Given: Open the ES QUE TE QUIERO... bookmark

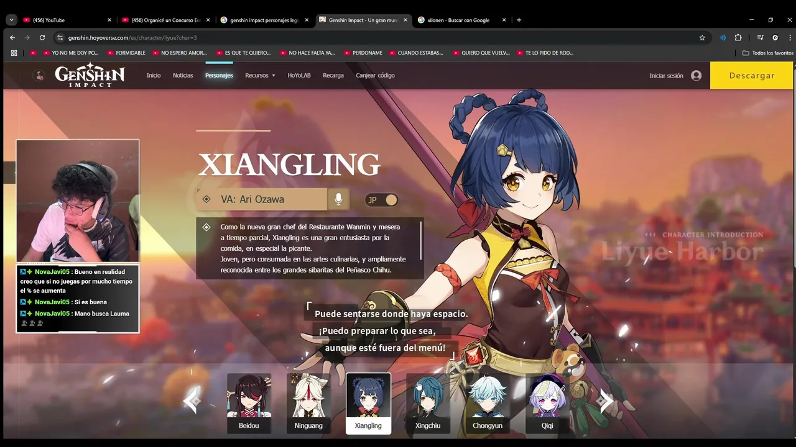Looking at the screenshot, I should tap(243, 53).
